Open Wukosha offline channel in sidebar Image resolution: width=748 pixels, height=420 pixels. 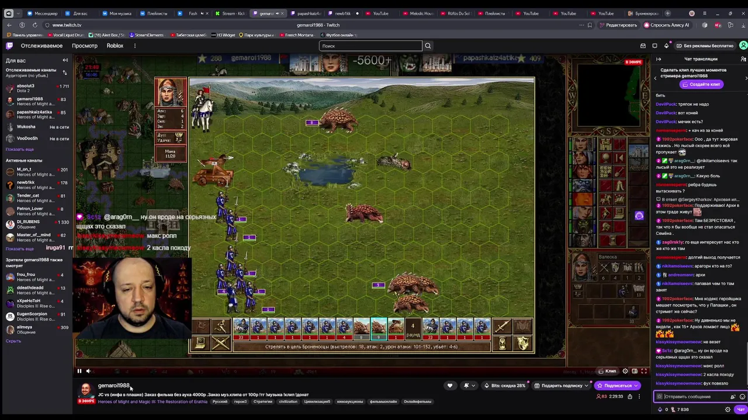tap(36, 127)
